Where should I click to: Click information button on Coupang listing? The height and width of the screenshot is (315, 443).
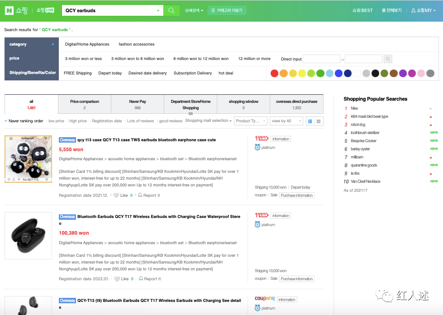[x=287, y=300]
